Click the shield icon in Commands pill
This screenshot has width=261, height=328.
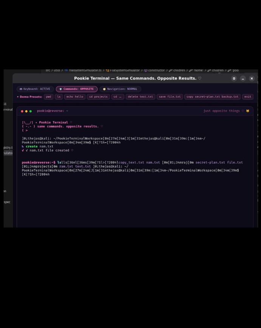pyautogui.click(x=61, y=89)
